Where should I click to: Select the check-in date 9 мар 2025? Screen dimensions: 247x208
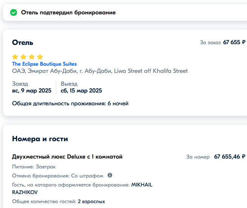[32, 91]
